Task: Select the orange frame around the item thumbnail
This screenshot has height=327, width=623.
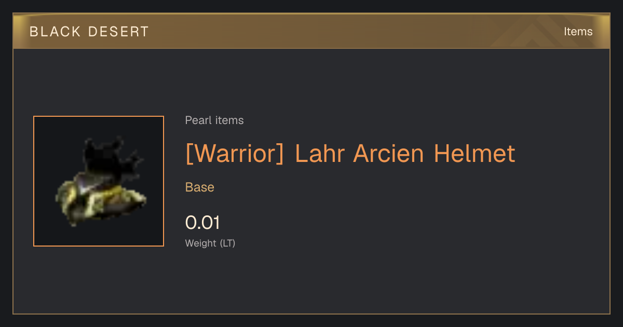Action: 99,181
